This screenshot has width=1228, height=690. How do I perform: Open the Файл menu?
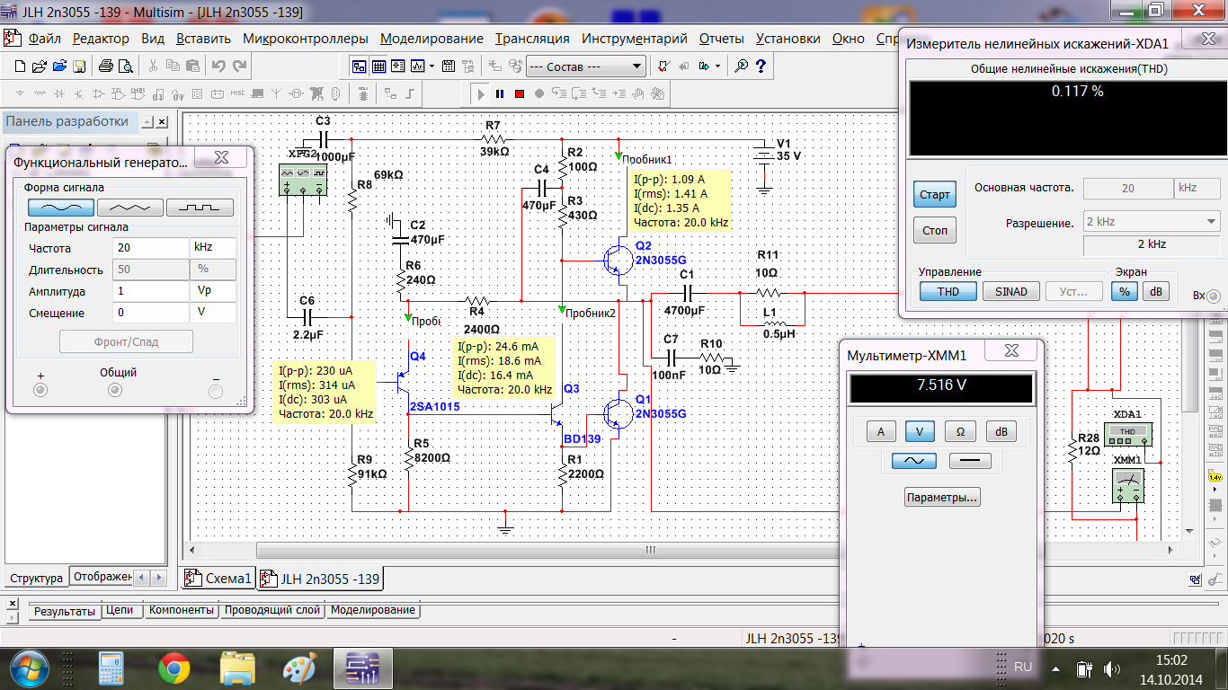(x=44, y=39)
